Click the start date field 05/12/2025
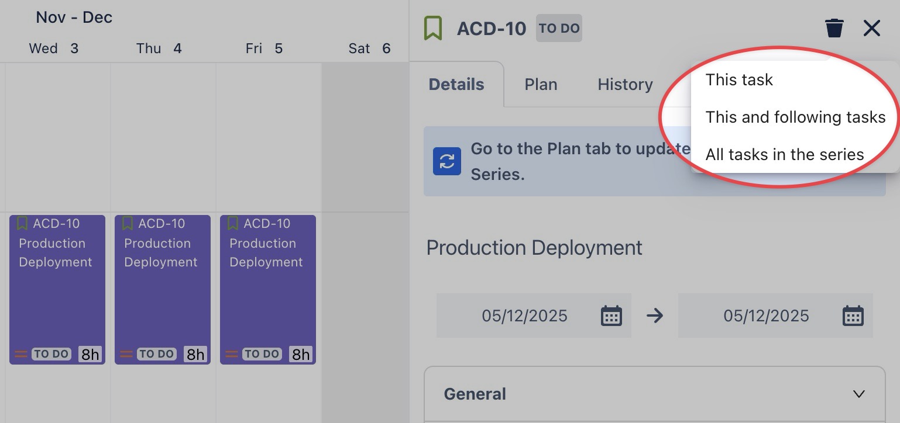This screenshot has height=423, width=900. pos(524,316)
